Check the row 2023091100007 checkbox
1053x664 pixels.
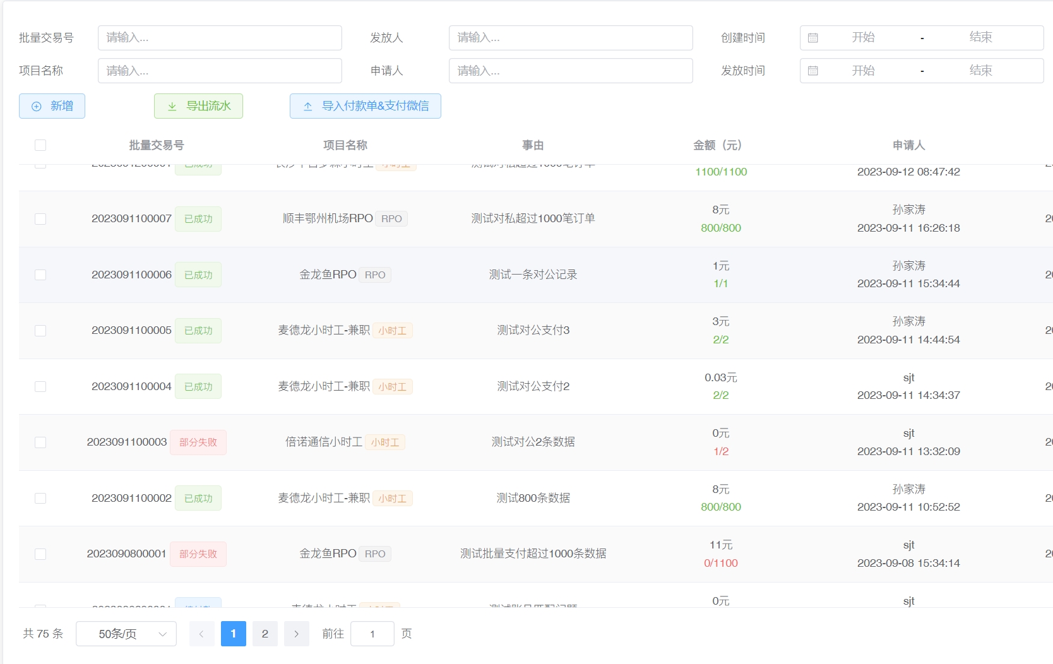point(40,219)
